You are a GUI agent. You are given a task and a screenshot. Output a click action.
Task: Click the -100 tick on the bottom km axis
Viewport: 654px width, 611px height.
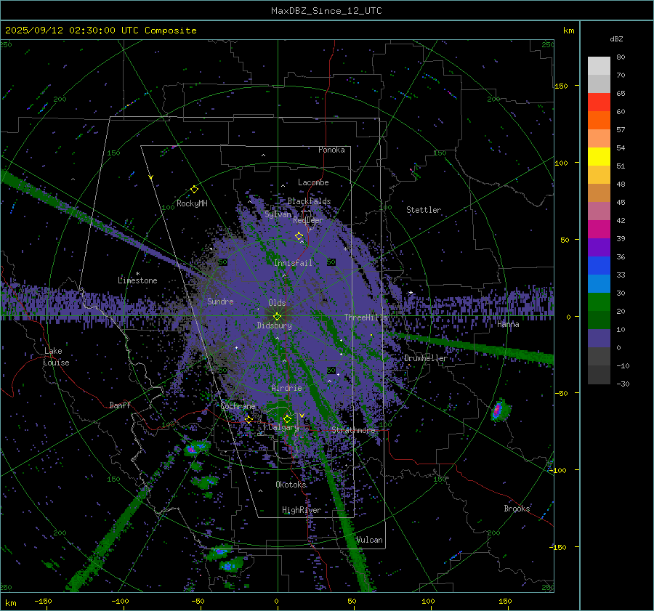(x=120, y=601)
